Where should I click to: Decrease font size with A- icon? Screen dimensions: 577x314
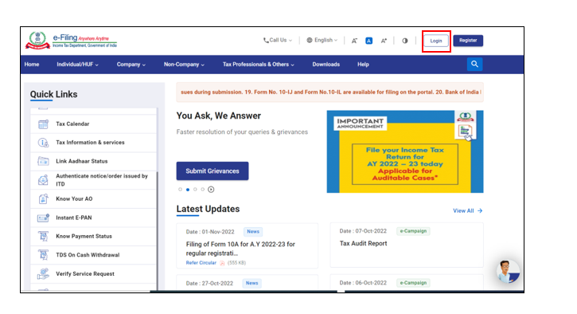click(x=354, y=41)
